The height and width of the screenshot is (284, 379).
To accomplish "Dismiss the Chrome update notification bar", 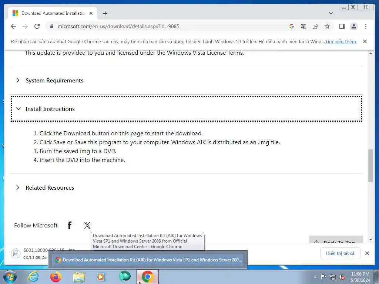I will click(365, 41).
